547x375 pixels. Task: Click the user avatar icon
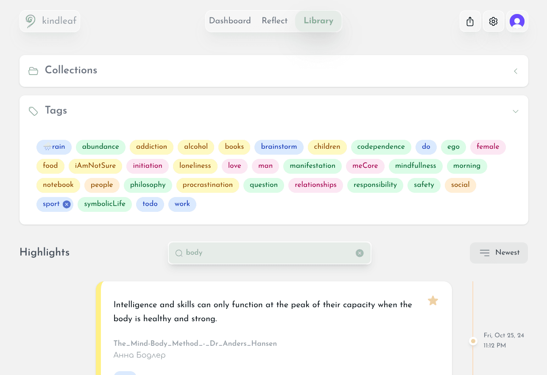[517, 21]
